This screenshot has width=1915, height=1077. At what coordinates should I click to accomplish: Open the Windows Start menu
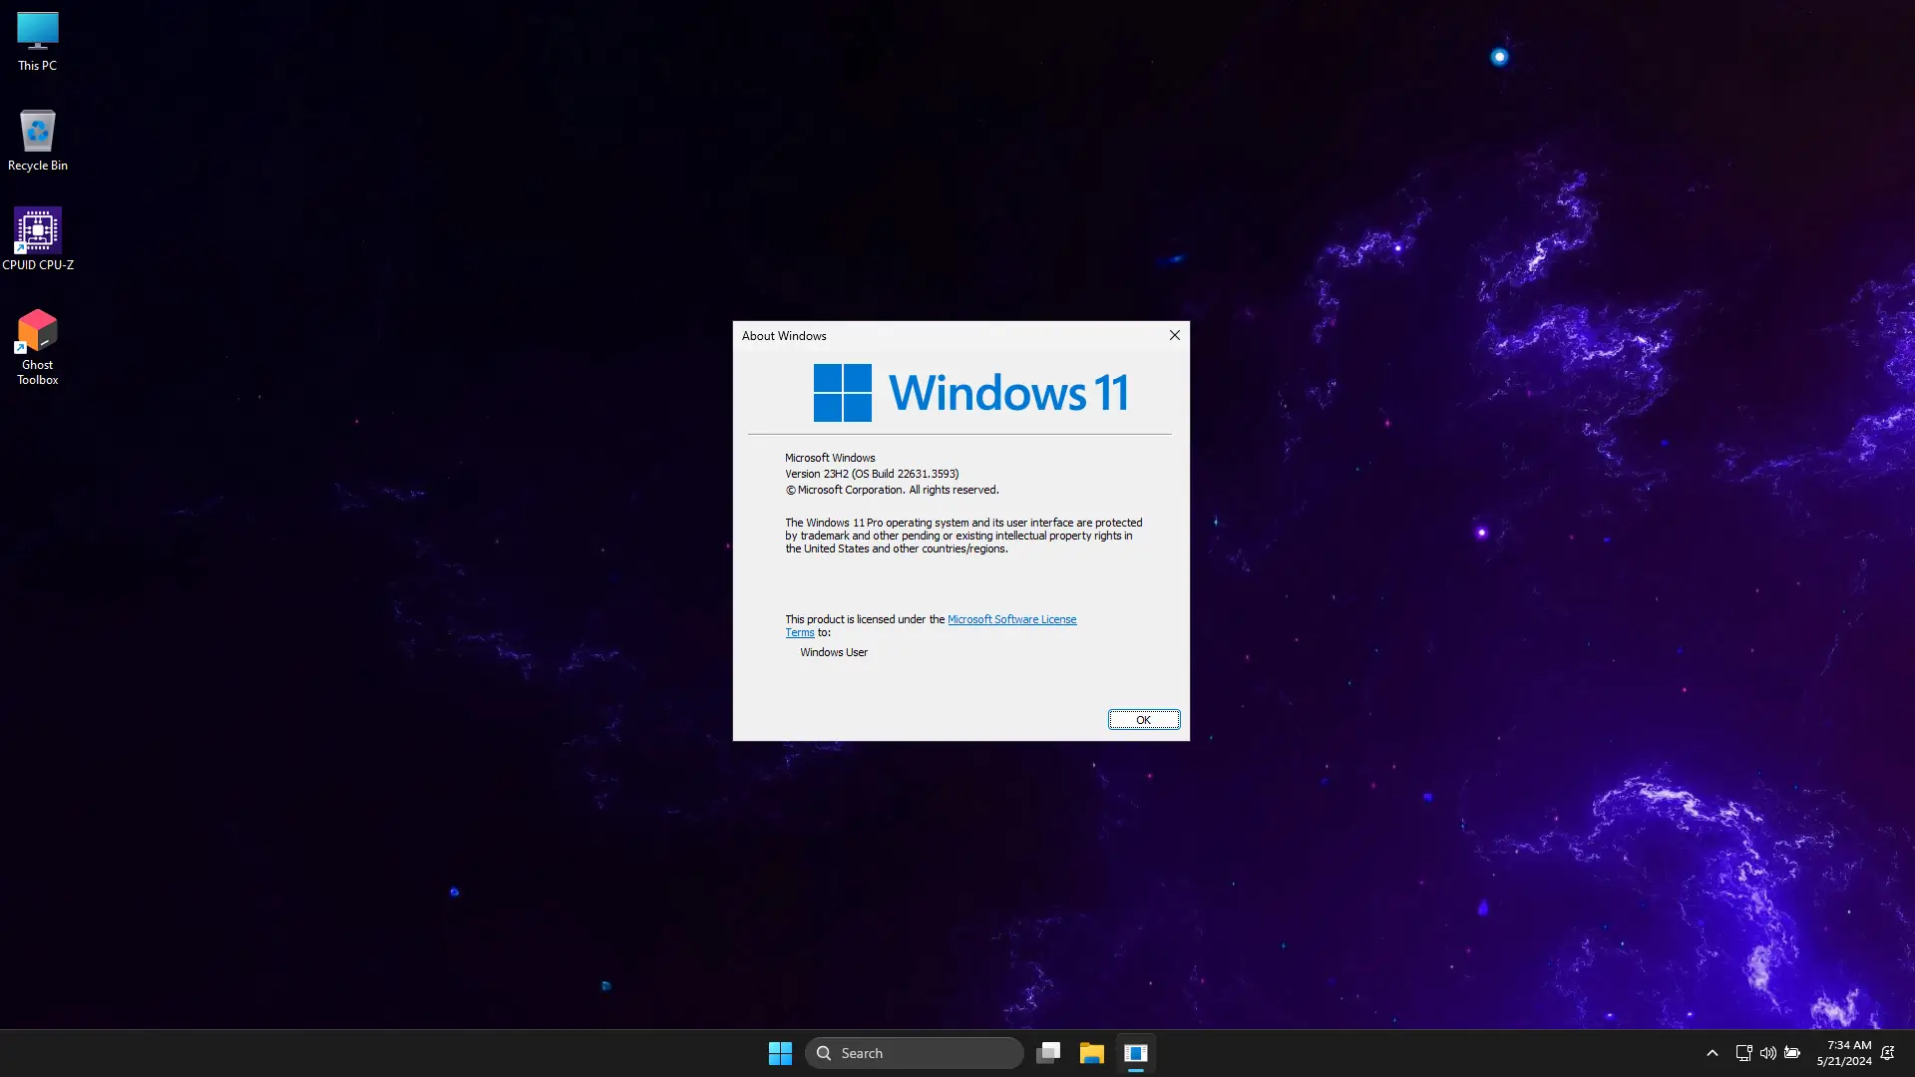click(x=780, y=1053)
